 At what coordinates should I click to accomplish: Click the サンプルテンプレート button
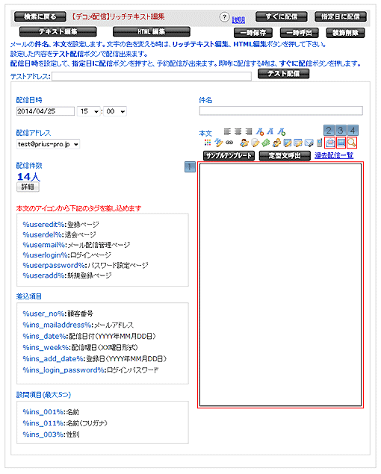coord(229,156)
